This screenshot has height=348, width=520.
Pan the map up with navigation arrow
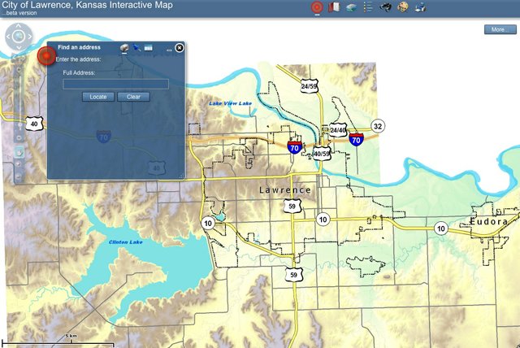19,25
